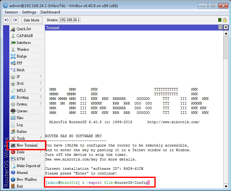The width and height of the screenshot is (231, 191).
Task: Click the terminal command prompt line
Action: [x=97, y=183]
